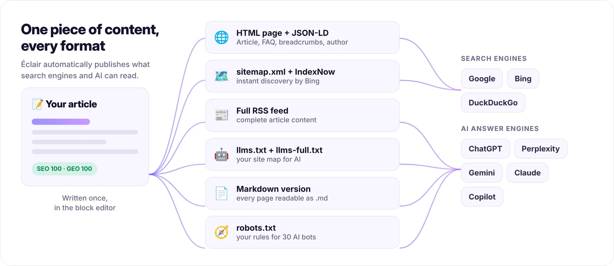Select the Gemini chip
Image resolution: width=614 pixels, height=266 pixels.
(482, 173)
